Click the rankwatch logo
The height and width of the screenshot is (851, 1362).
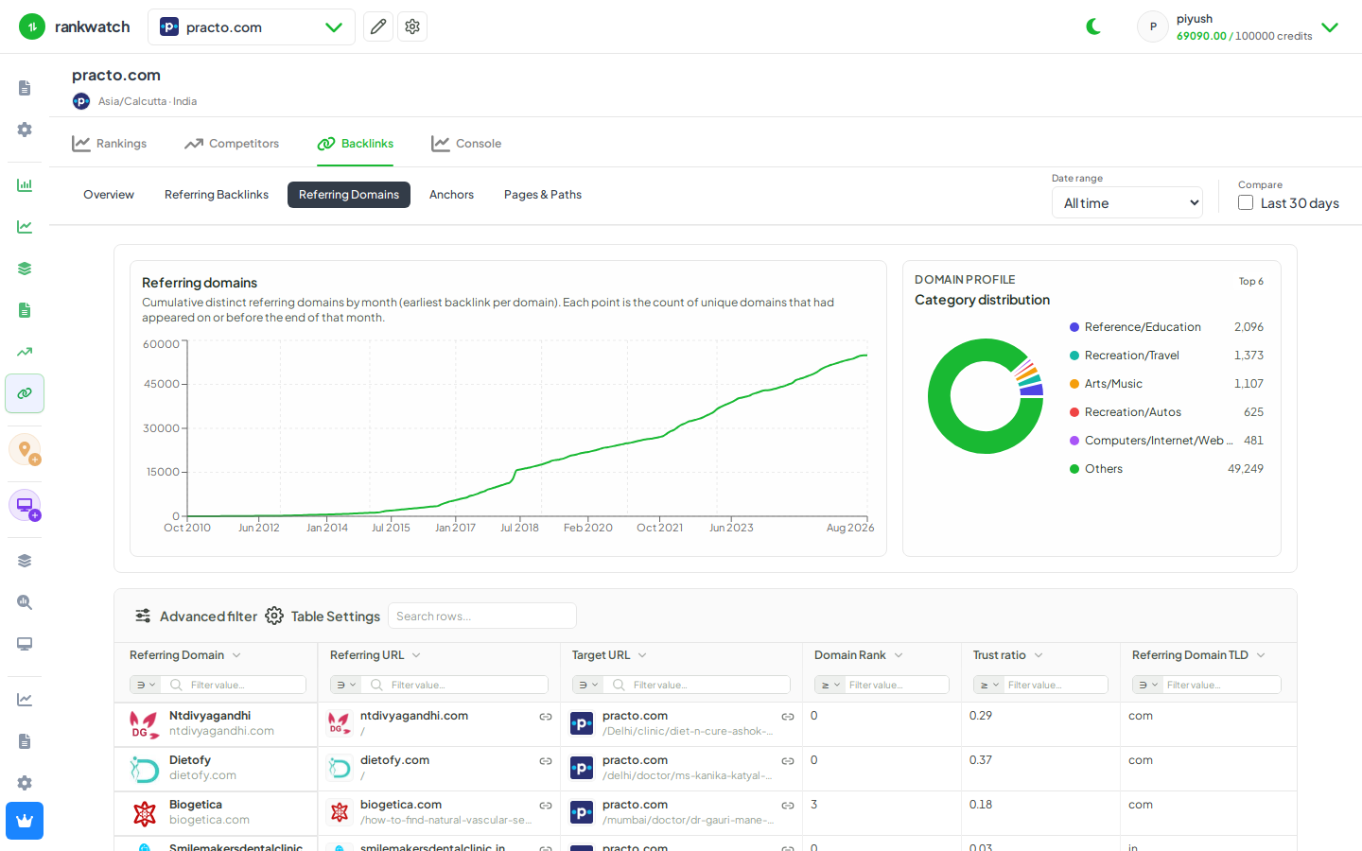tap(75, 26)
